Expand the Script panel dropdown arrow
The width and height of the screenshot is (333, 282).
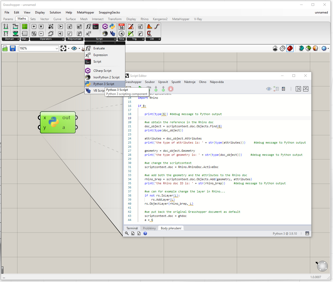pos(115,39)
